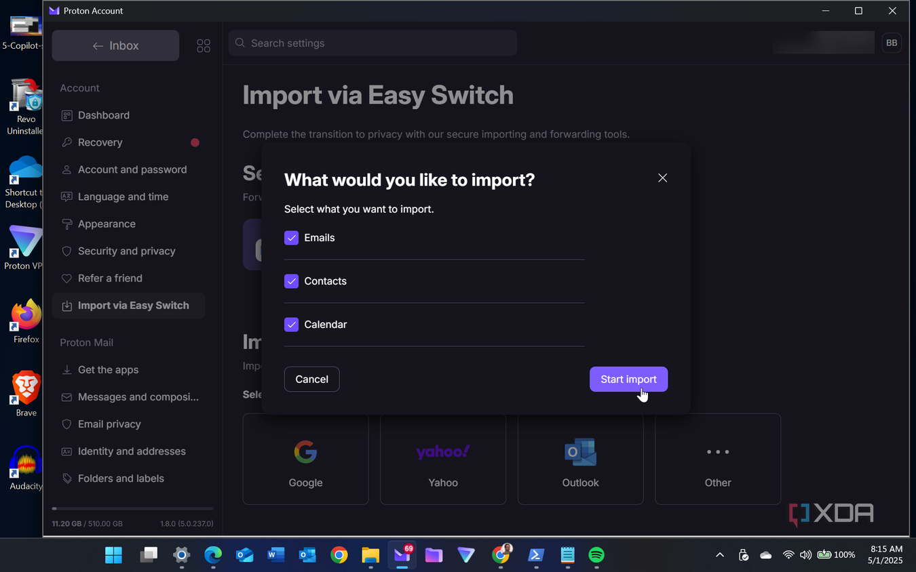Open Account and password settings

click(x=129, y=169)
